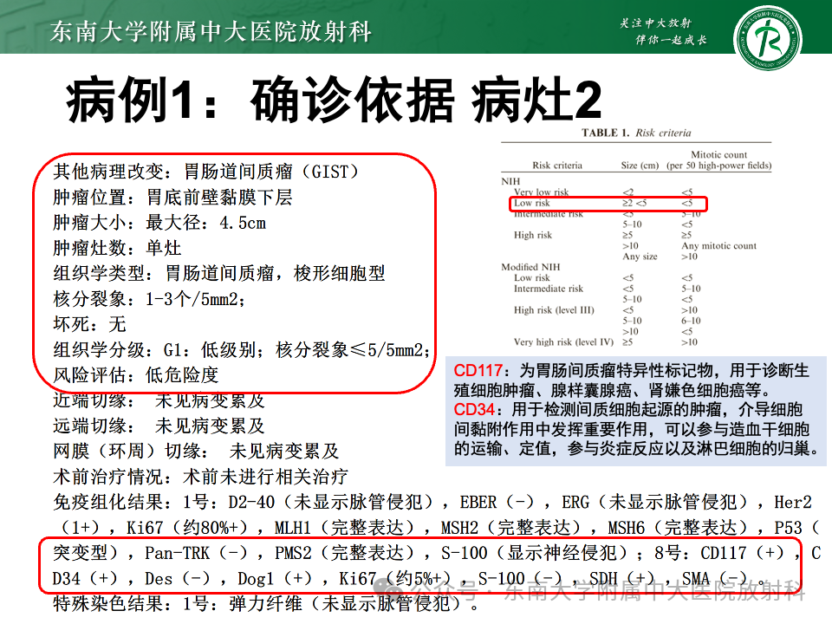Click the 术前治疗情况 line

200,477
